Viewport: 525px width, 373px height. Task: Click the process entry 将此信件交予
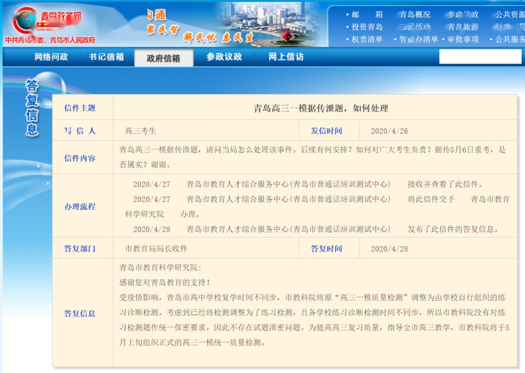431,199
